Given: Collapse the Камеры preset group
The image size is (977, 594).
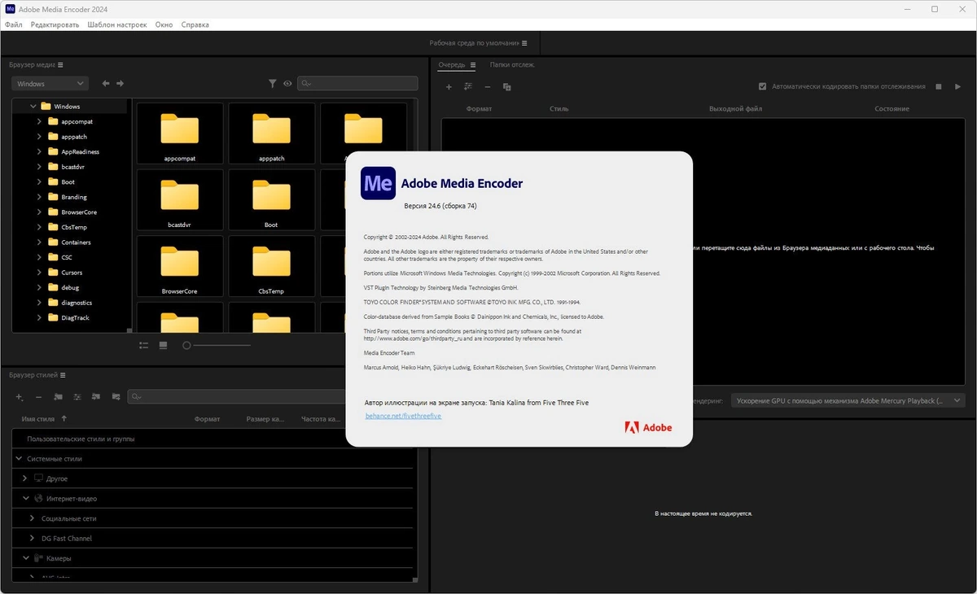Looking at the screenshot, I should pyautogui.click(x=25, y=558).
